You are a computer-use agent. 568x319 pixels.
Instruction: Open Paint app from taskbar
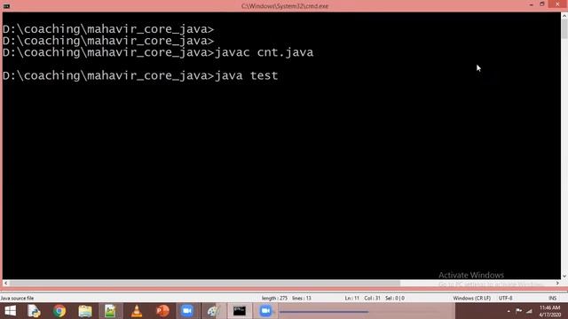pos(213,311)
